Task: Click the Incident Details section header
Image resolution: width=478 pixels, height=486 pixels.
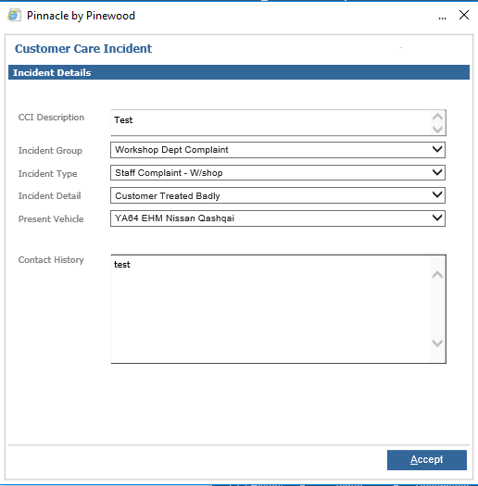Action: point(239,72)
